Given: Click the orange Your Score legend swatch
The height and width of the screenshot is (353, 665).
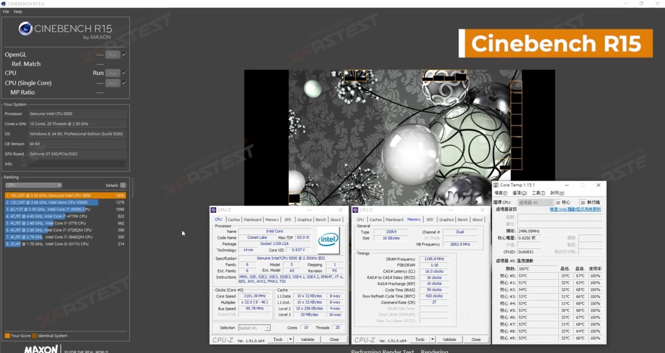Looking at the screenshot, I should point(7,335).
